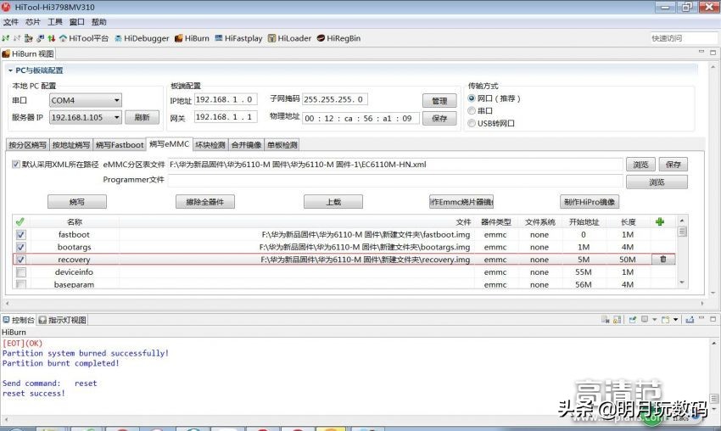This screenshot has width=721, height=431.
Task: Switch to the 烧写Fastboot tab
Action: click(x=120, y=145)
